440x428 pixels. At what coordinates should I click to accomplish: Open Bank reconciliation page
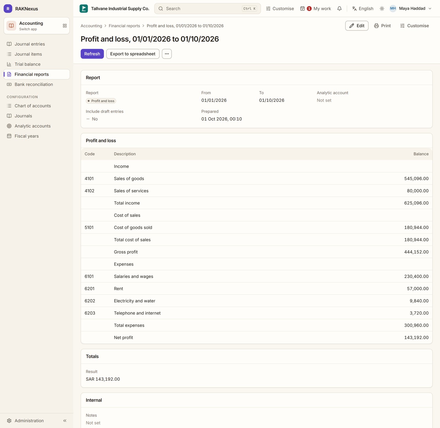click(x=37, y=84)
